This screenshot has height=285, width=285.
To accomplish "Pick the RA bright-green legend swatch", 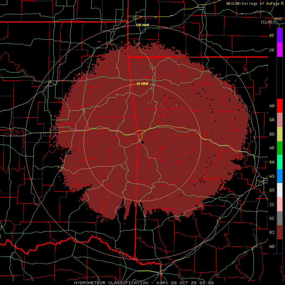I will click(280, 162).
